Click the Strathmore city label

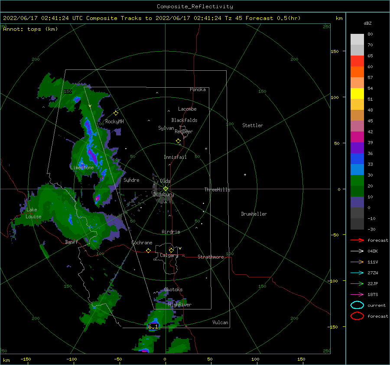[x=211, y=257]
